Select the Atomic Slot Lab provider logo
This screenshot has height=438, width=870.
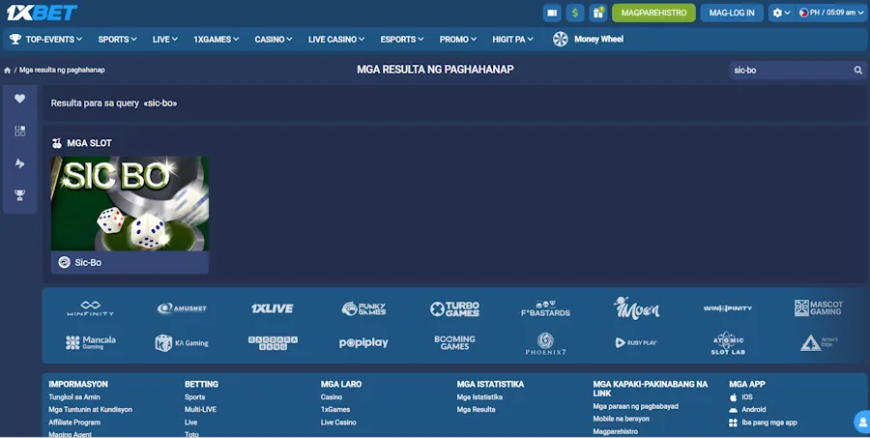(727, 343)
